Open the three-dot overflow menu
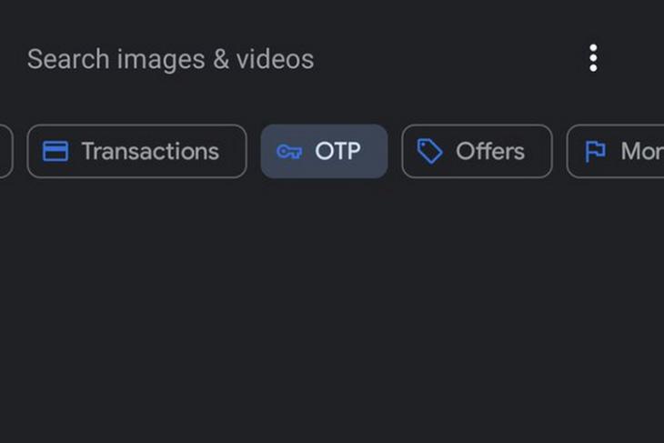Screen dimensions: 664x443 point(593,58)
